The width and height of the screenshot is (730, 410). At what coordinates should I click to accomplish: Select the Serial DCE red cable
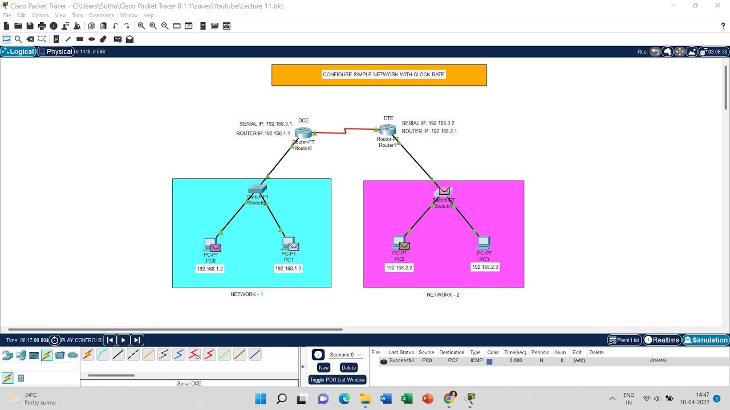point(194,355)
